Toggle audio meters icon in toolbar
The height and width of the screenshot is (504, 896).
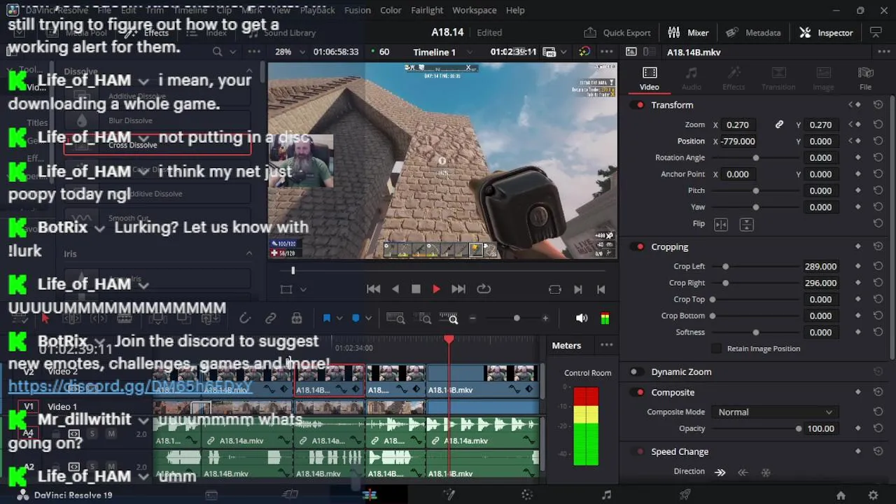[605, 318]
